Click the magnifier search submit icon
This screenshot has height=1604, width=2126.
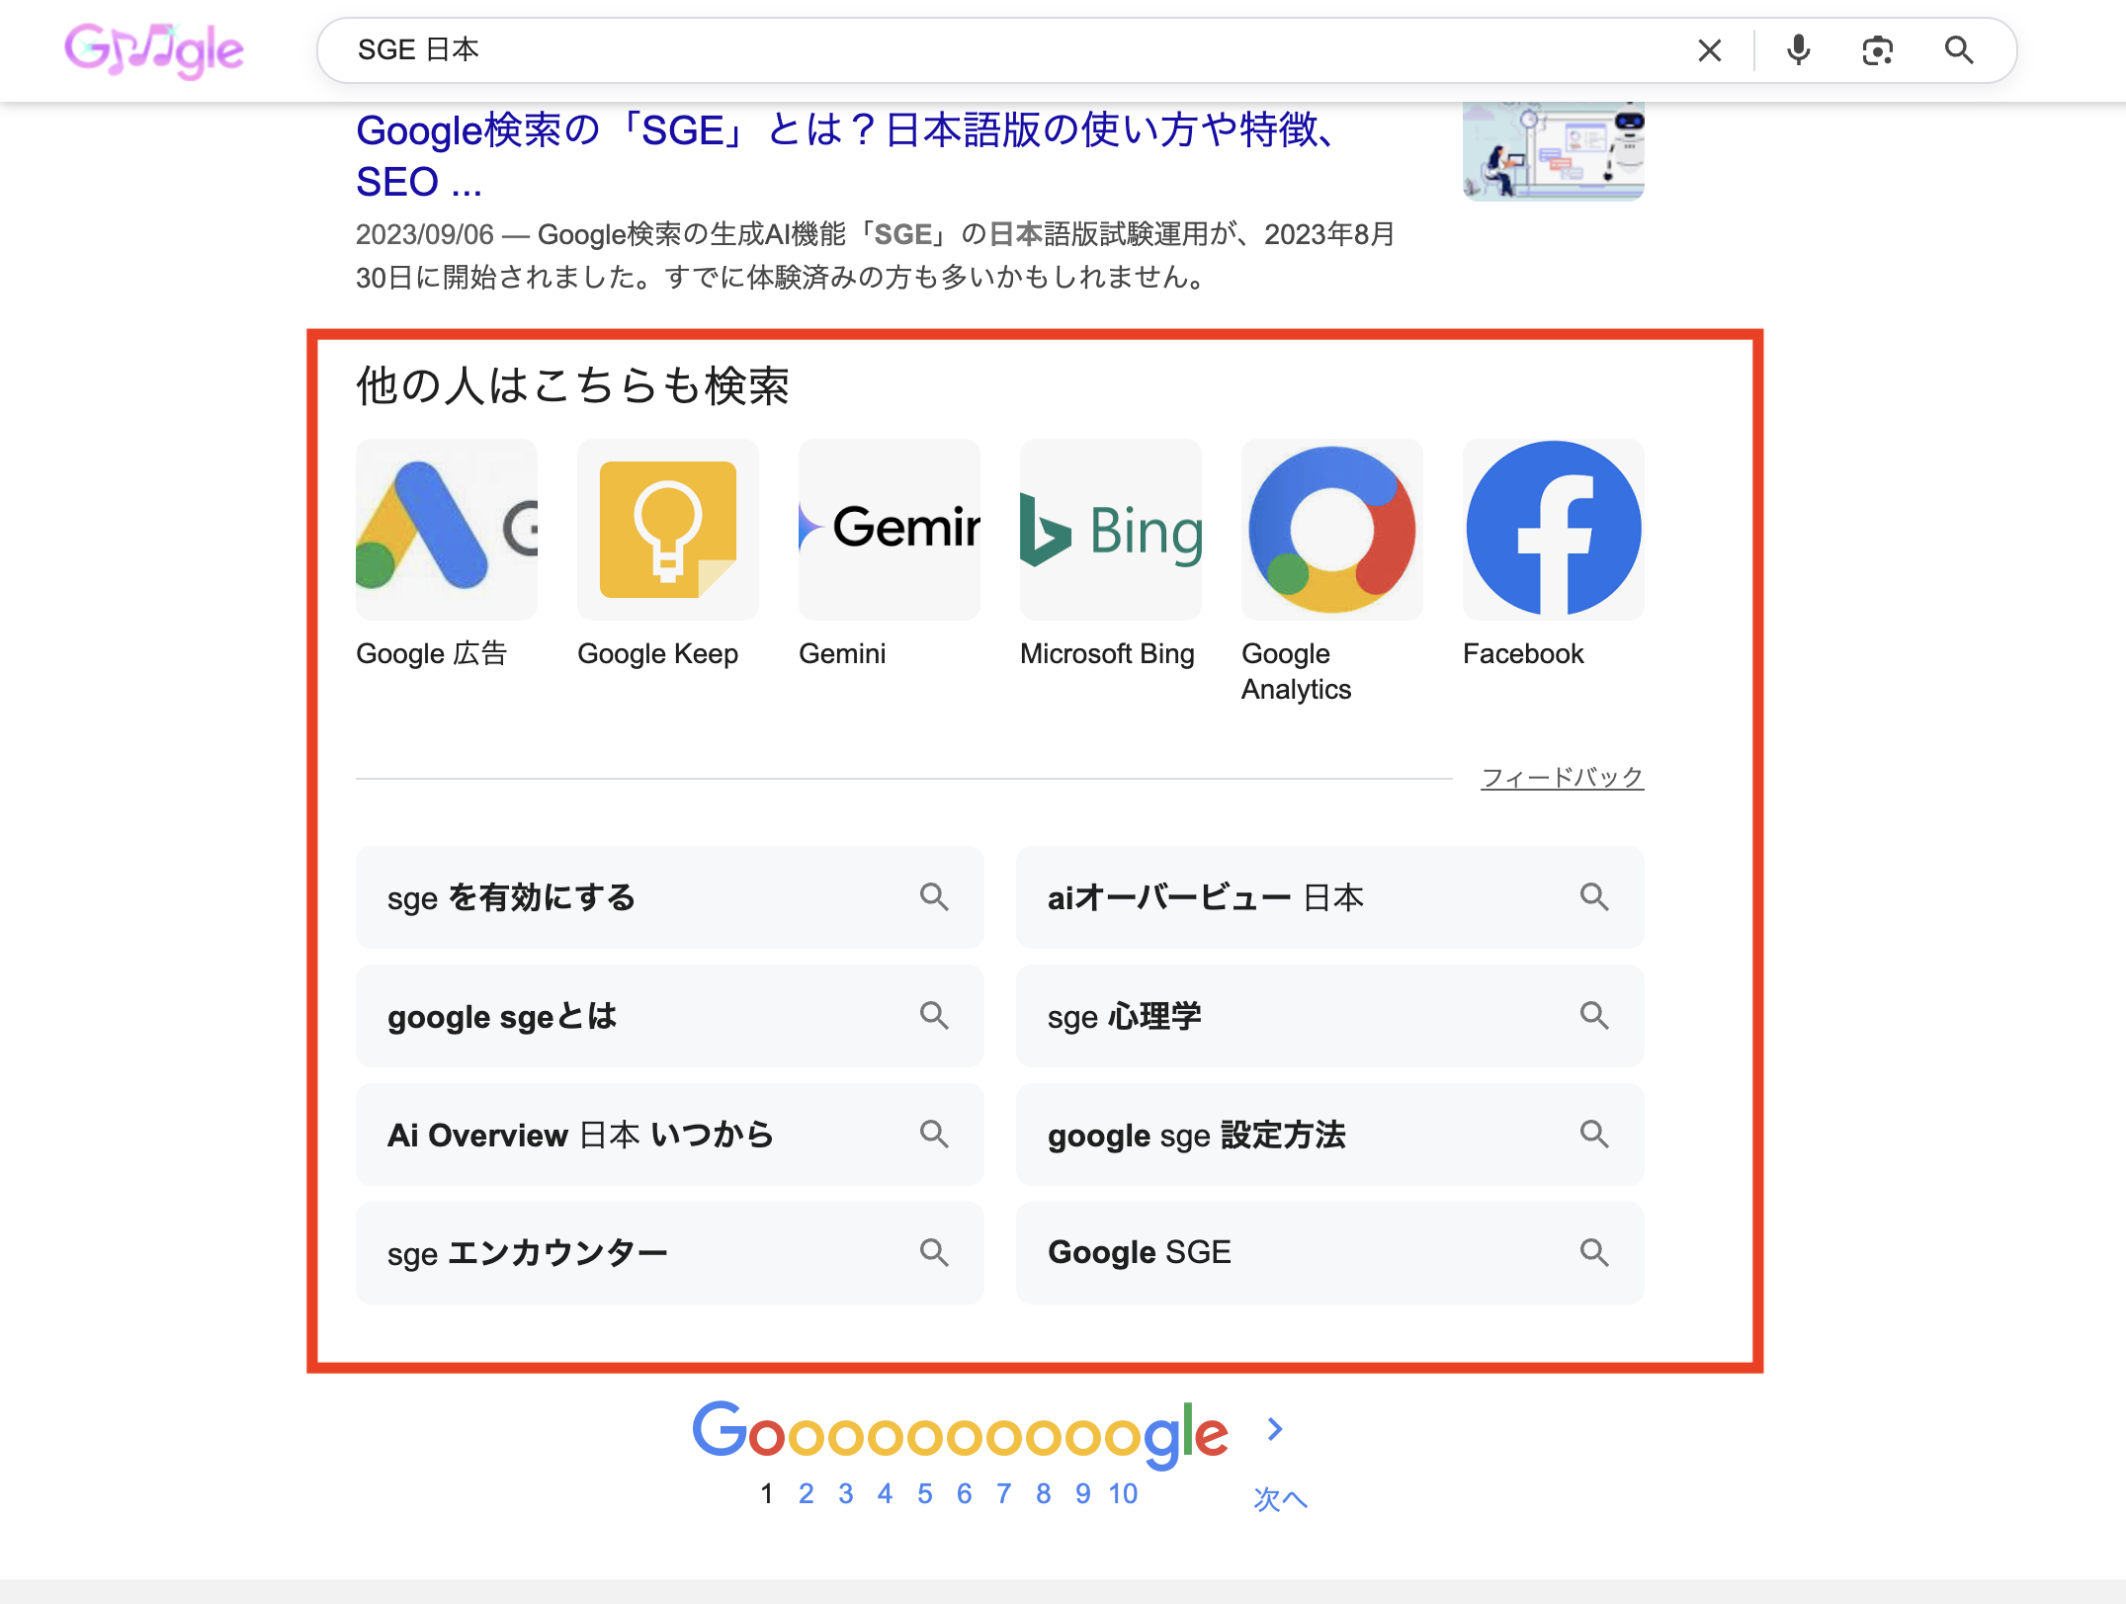[x=1958, y=50]
